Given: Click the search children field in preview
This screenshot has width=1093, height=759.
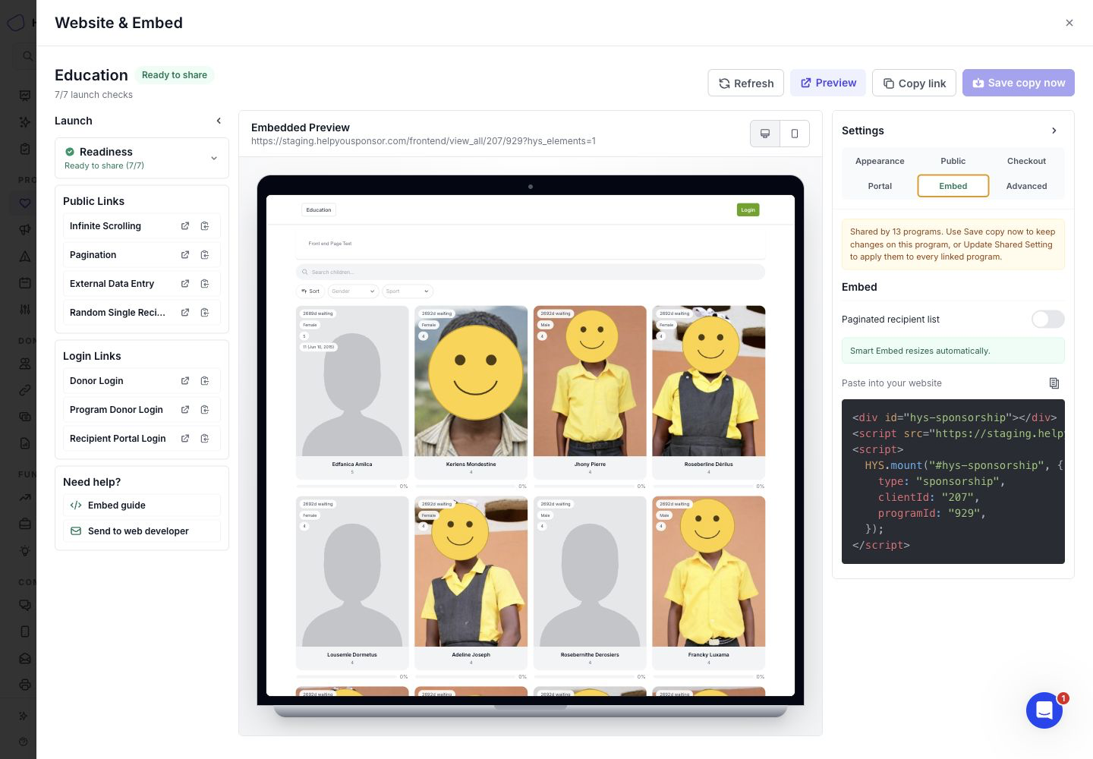Looking at the screenshot, I should pyautogui.click(x=531, y=272).
